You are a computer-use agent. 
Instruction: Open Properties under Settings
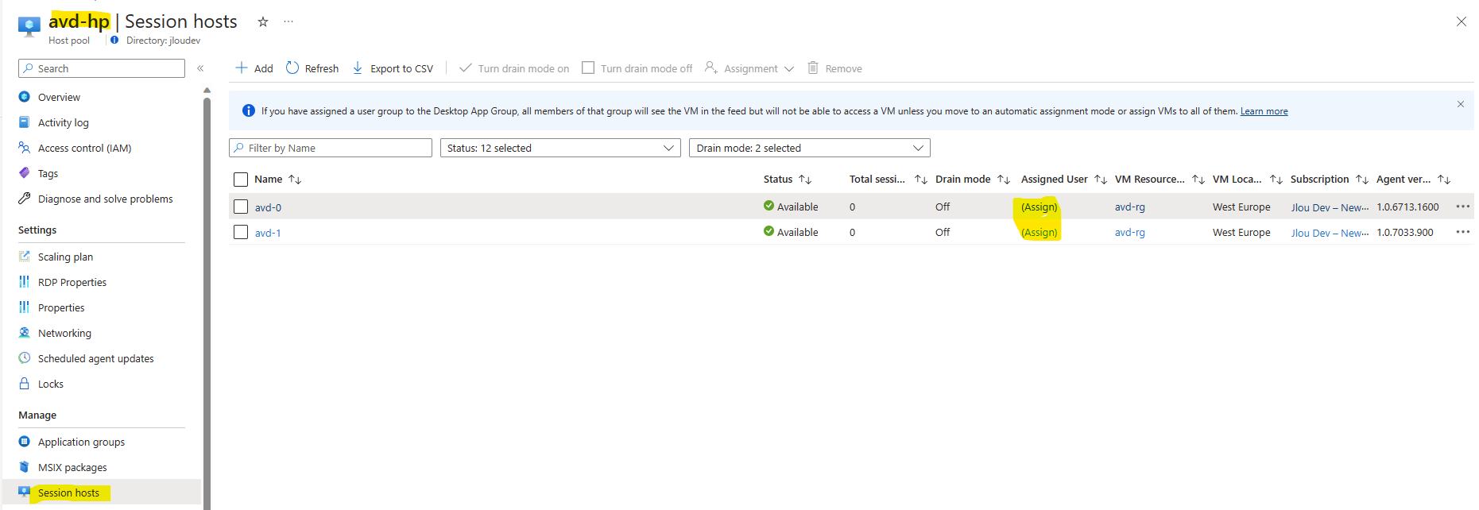click(61, 307)
